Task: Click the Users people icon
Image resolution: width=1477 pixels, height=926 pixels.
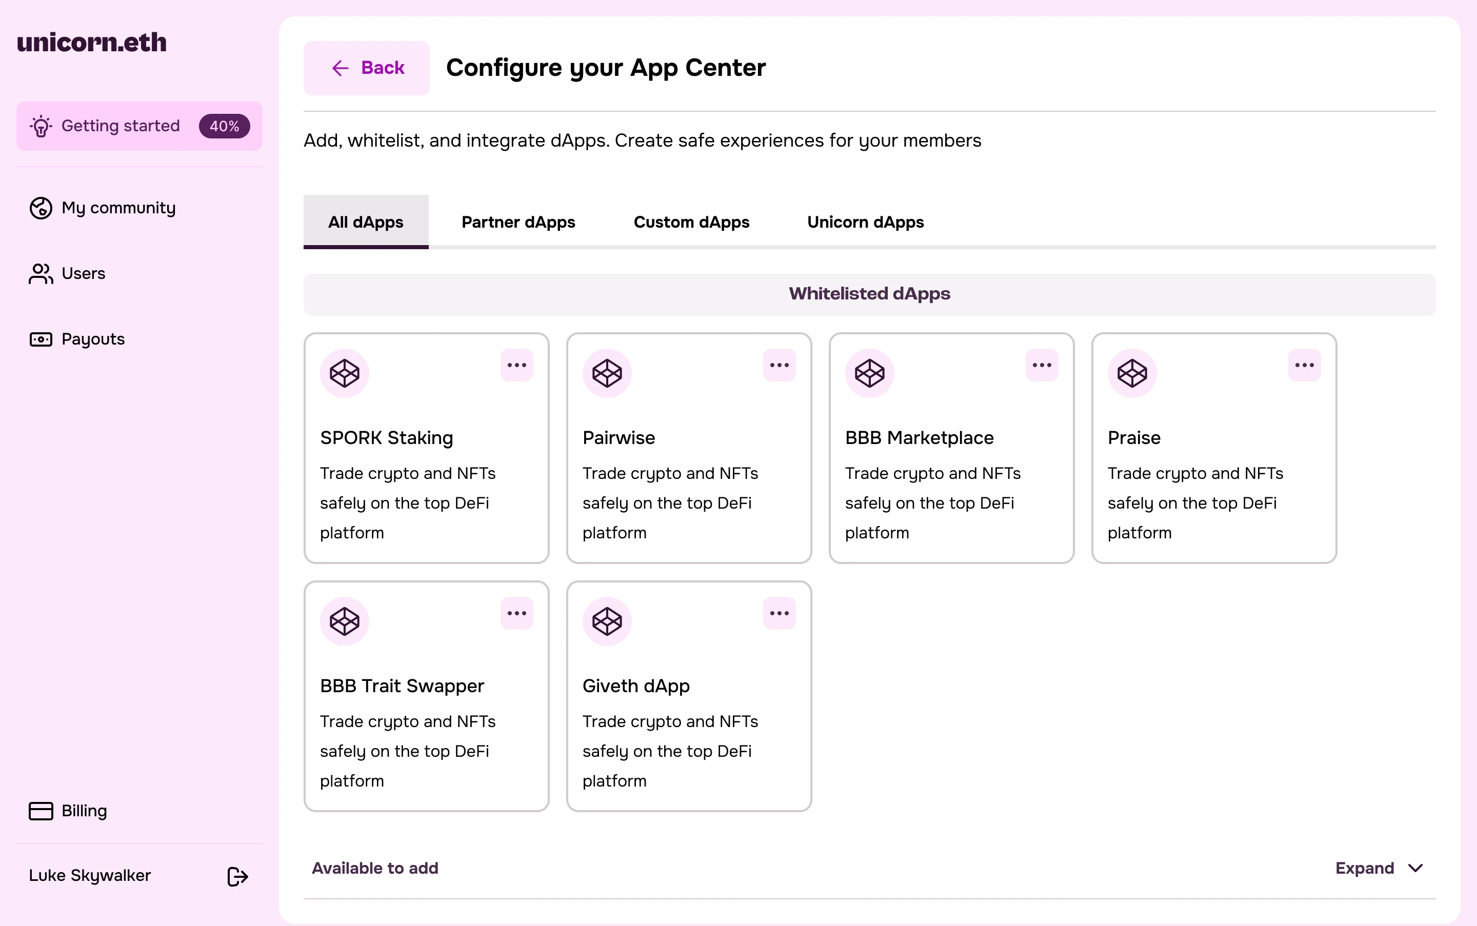Action: click(x=41, y=274)
